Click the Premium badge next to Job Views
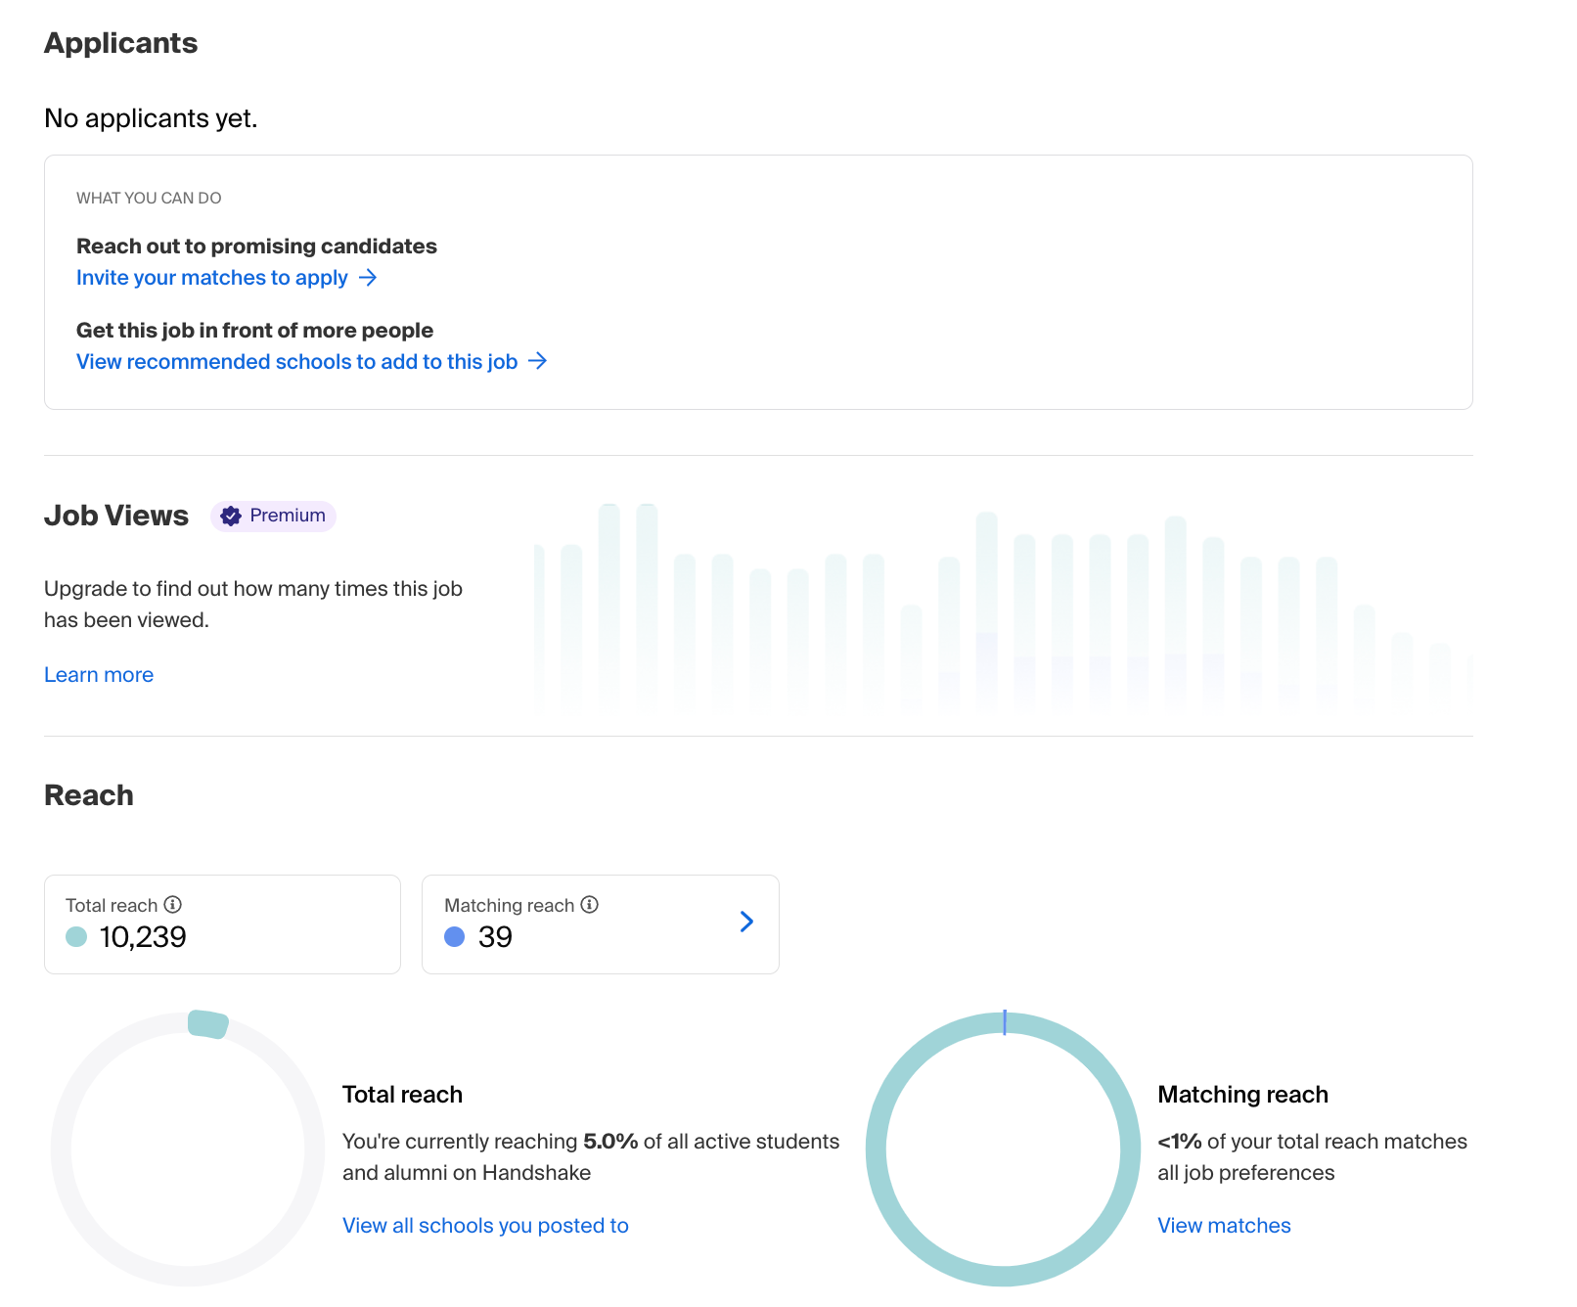 (273, 516)
